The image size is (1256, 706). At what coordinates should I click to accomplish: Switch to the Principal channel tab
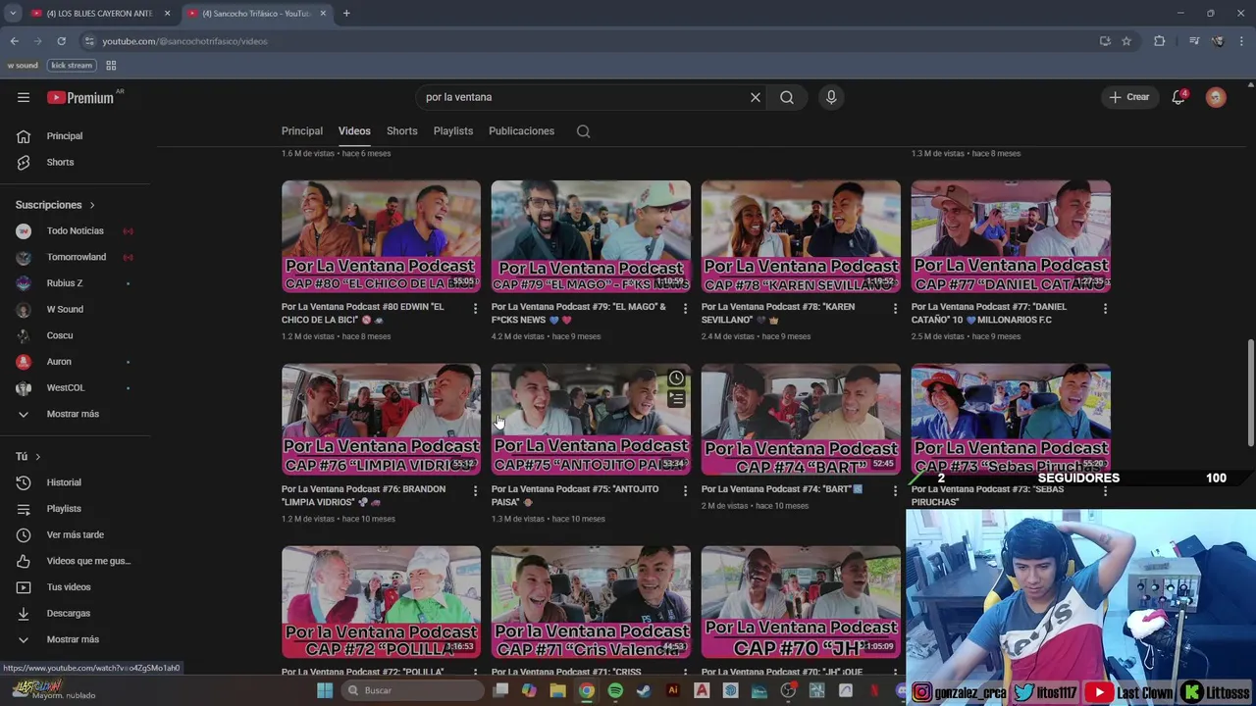[301, 131]
